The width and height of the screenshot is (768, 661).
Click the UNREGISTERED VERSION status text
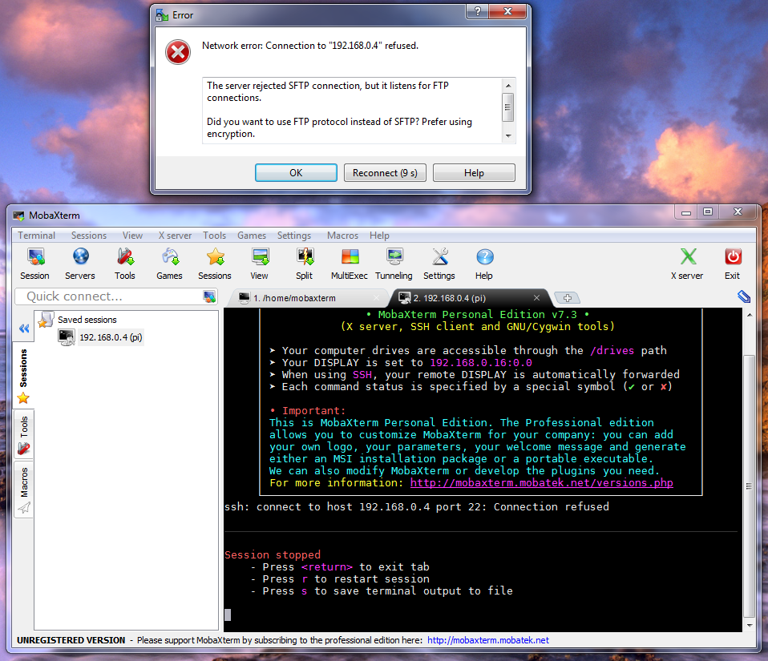71,640
